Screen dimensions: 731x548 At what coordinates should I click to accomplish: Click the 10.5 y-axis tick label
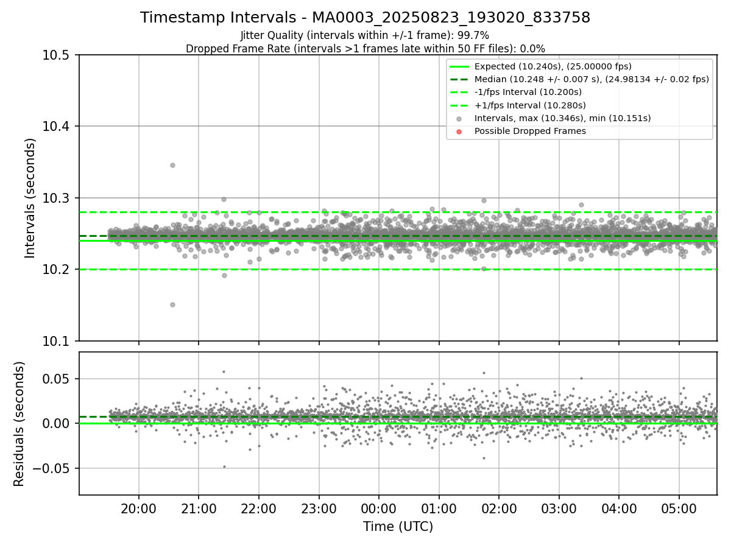(57, 55)
